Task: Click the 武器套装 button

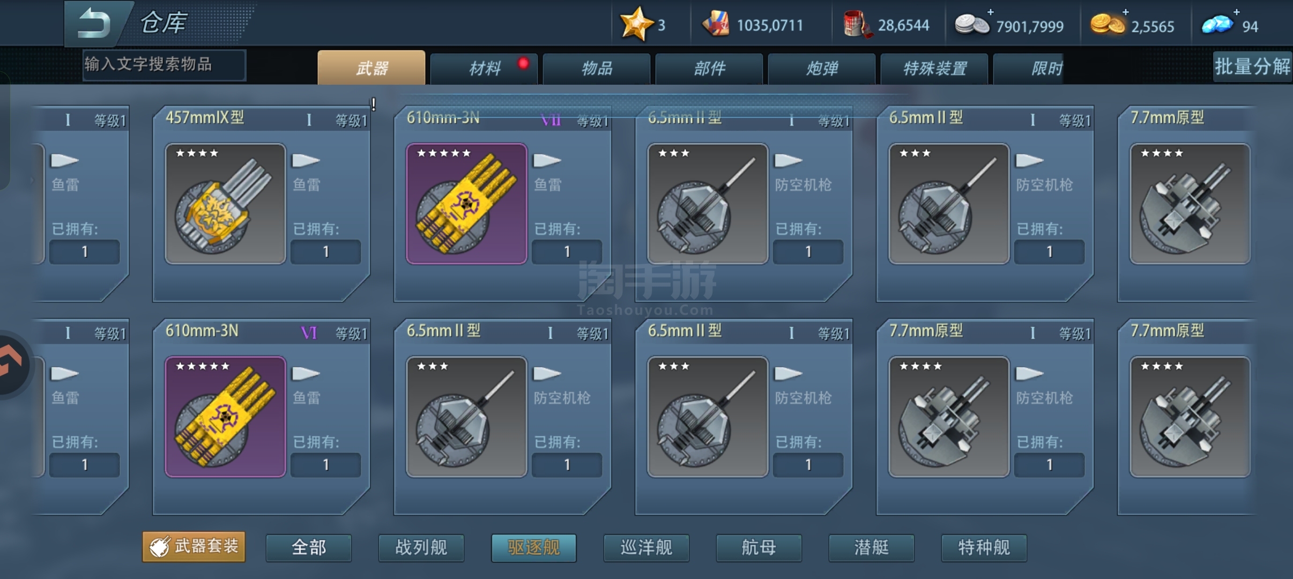Action: (194, 546)
